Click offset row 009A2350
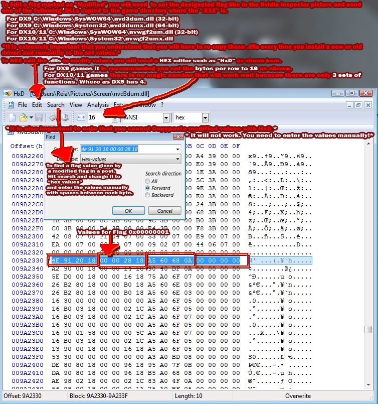 pos(28,277)
